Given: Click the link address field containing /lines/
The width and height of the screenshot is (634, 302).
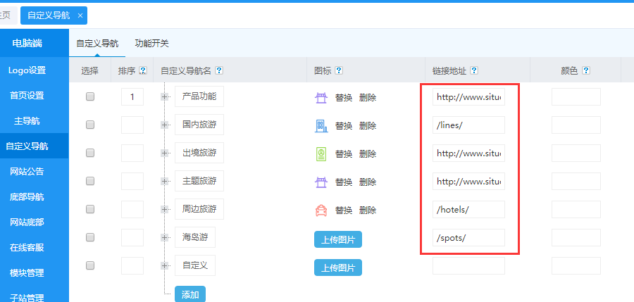Looking at the screenshot, I should [x=468, y=125].
